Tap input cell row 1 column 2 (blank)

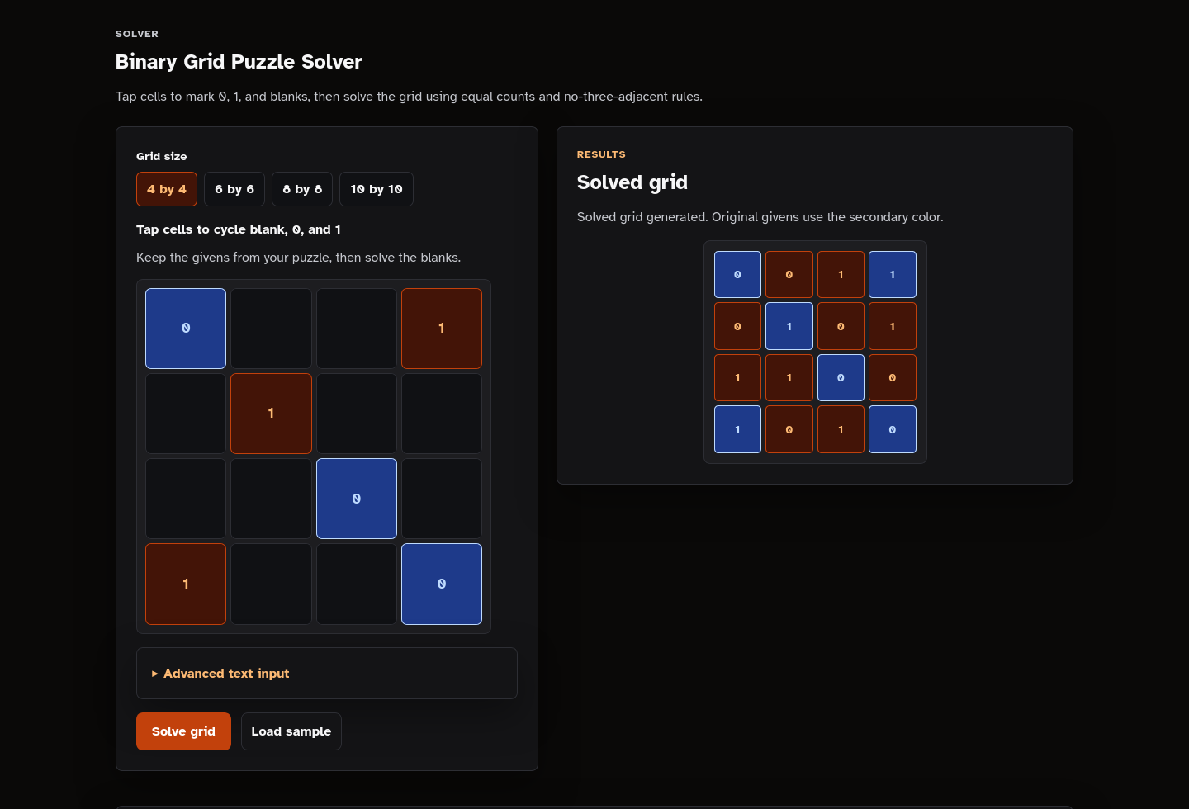(271, 329)
